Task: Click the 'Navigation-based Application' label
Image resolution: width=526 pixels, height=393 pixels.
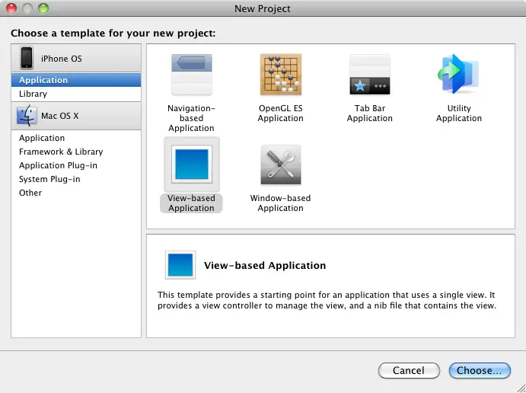Action: click(191, 118)
